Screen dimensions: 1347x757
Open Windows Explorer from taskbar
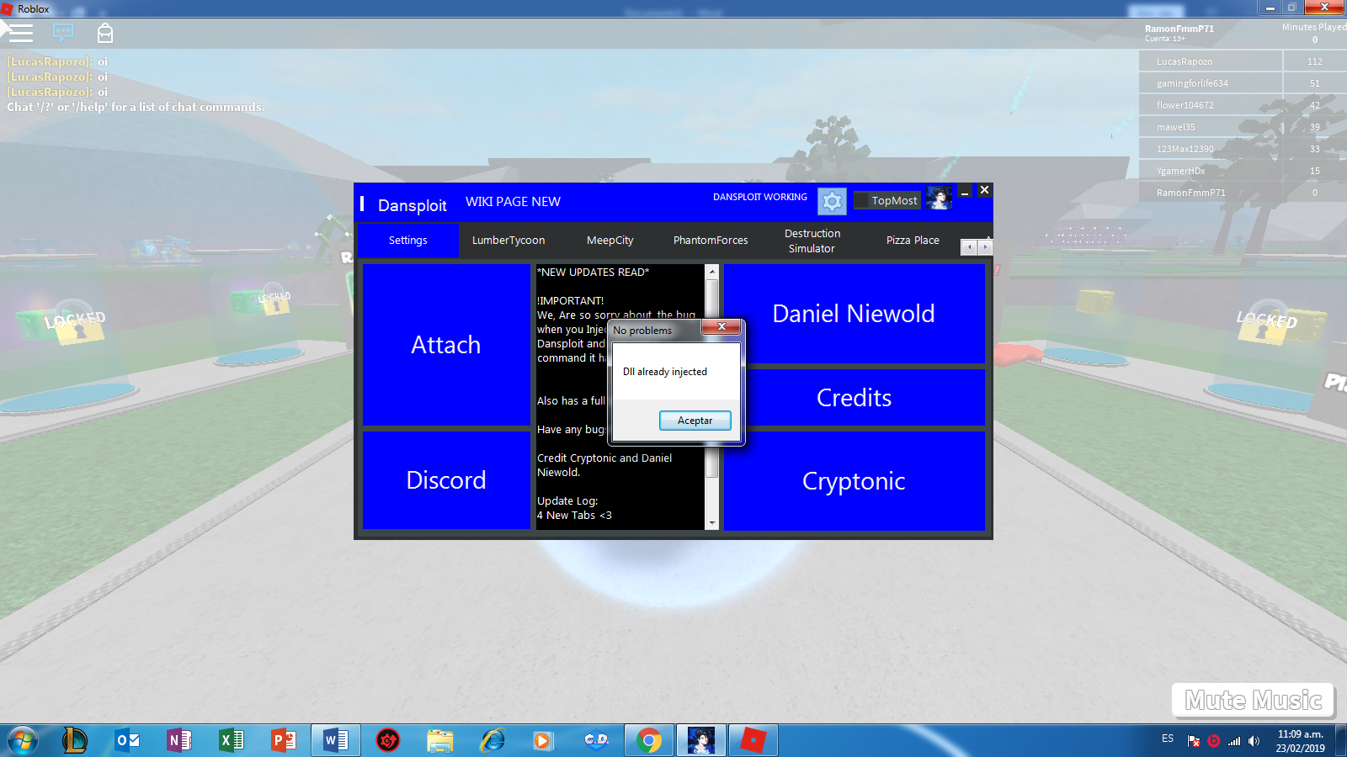point(439,740)
